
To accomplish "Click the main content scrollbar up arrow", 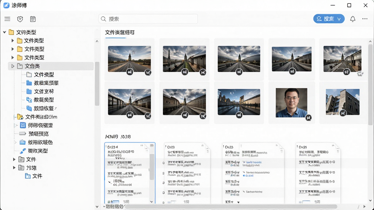I will [370, 41].
